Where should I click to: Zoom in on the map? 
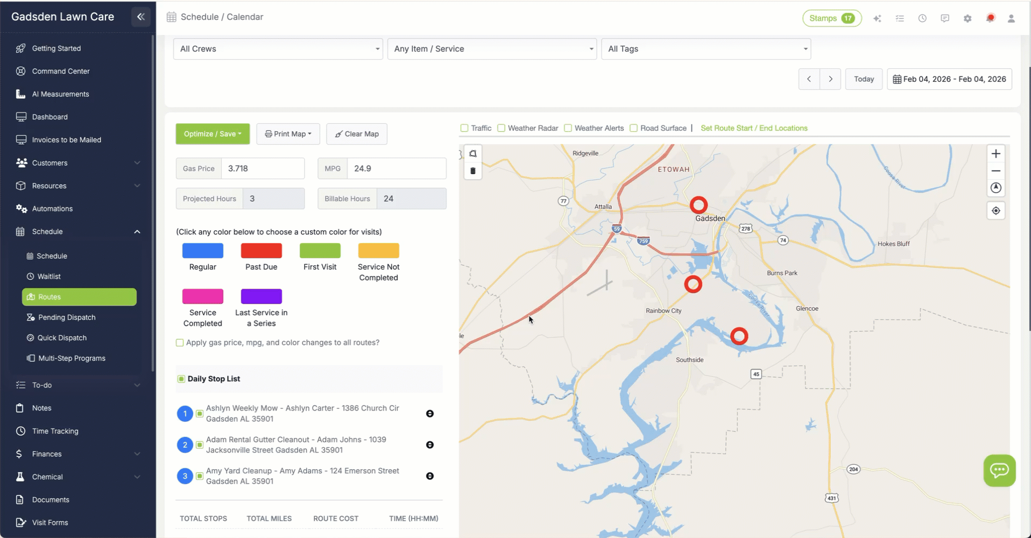coord(995,153)
